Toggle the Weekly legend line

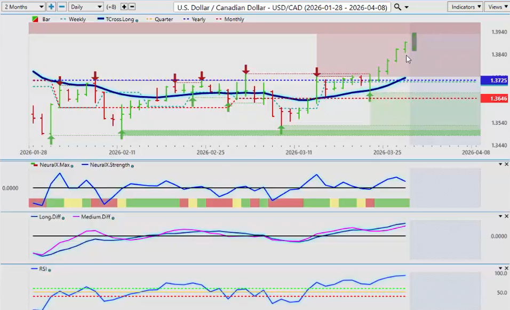point(74,19)
